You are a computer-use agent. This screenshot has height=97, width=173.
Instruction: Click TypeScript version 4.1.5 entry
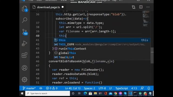point(134,88)
